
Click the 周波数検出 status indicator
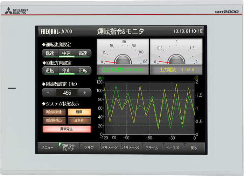(54, 120)
